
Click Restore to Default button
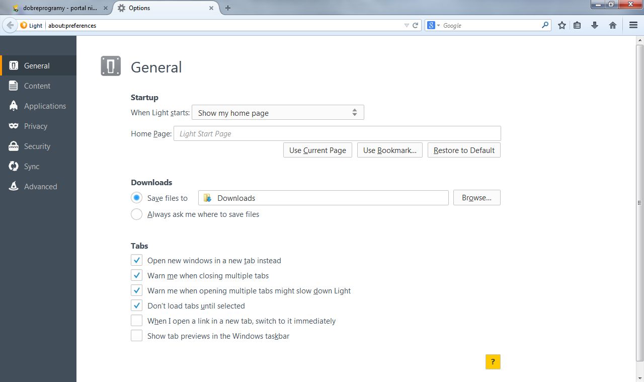click(x=464, y=150)
